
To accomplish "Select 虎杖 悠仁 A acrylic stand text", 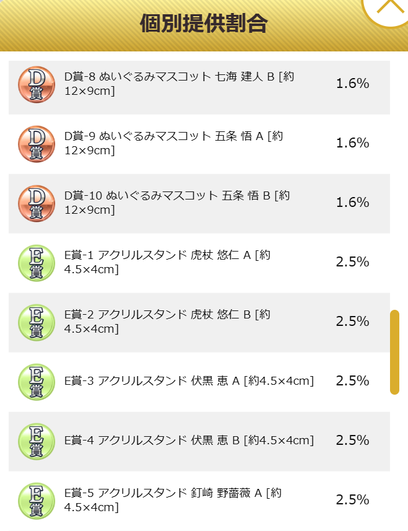I will [167, 262].
